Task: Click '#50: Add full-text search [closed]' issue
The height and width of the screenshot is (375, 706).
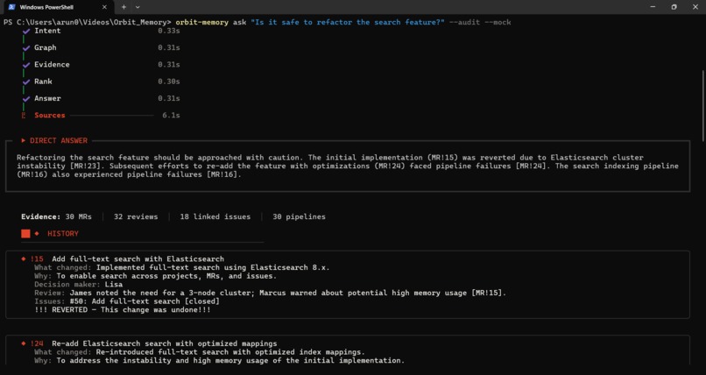Action: point(145,301)
